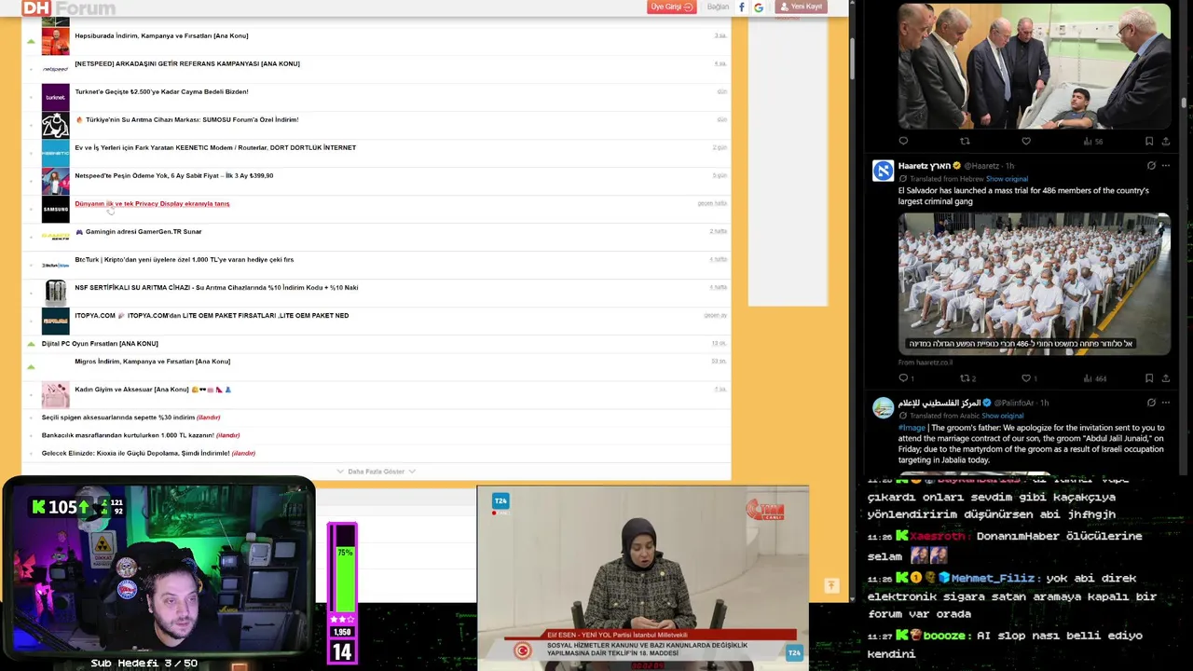Reply to the top hospital-photo tweet
This screenshot has height=671, width=1193.
coord(903,142)
